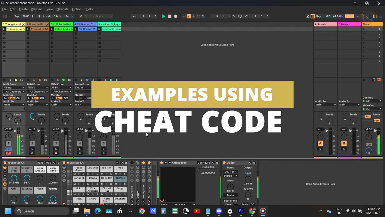Click the Arrangement Record button
The image size is (385, 217).
[176, 16]
